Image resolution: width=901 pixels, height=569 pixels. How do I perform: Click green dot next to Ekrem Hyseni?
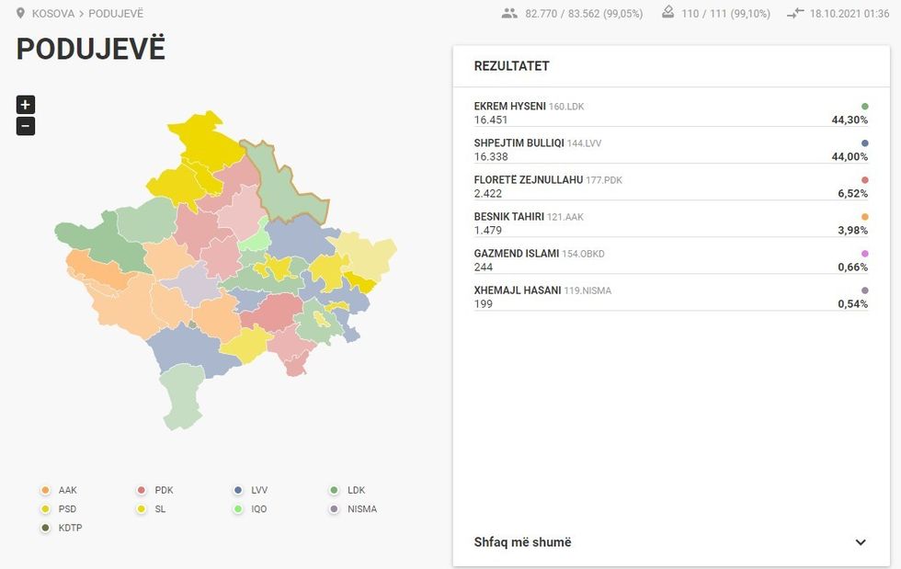tap(864, 107)
